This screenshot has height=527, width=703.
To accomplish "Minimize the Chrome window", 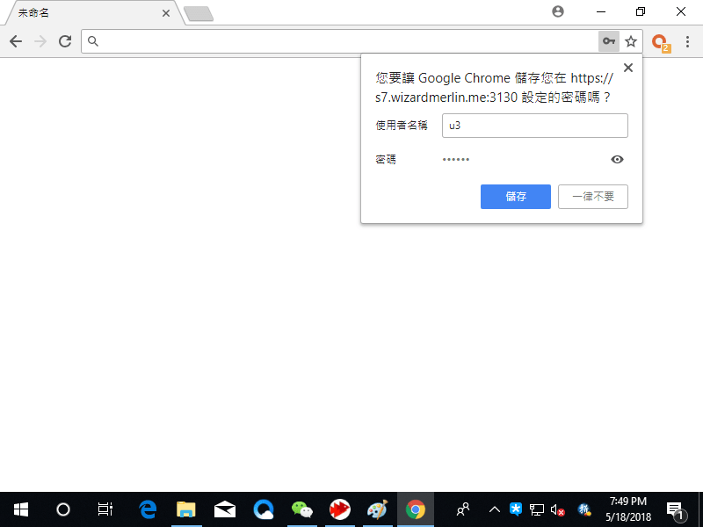I will [601, 11].
